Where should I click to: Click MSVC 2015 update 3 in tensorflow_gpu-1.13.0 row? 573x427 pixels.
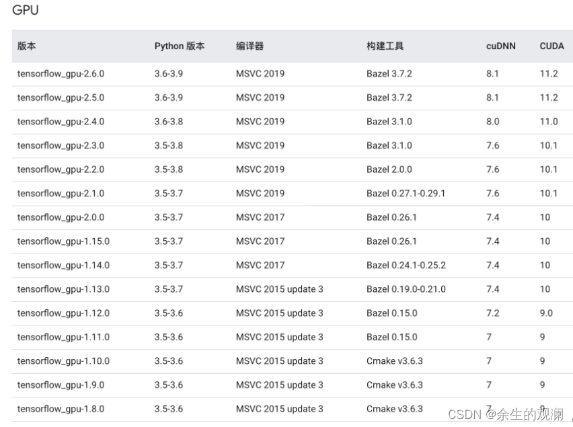(x=280, y=289)
